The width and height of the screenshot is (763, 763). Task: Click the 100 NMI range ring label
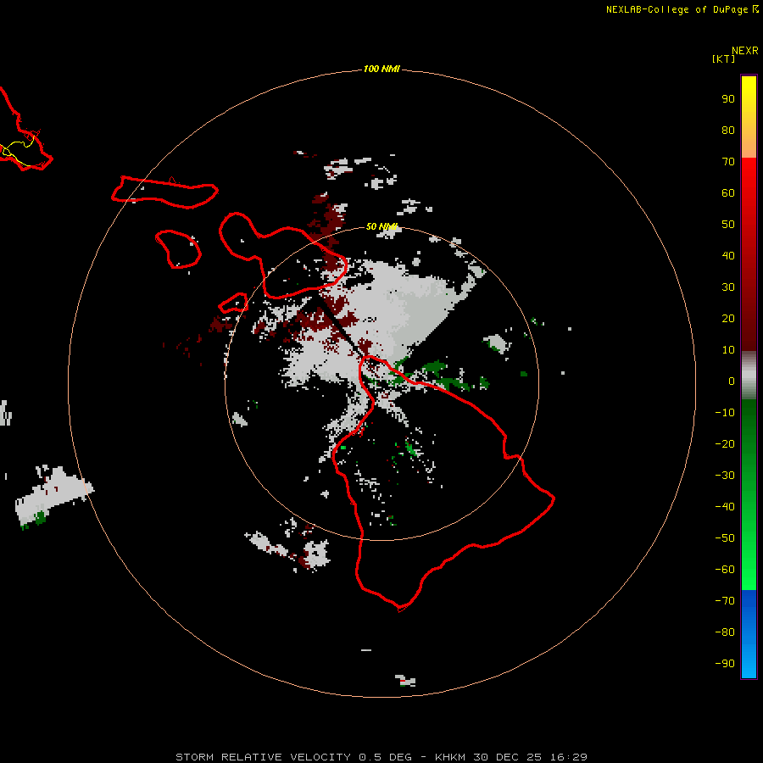pos(381,69)
